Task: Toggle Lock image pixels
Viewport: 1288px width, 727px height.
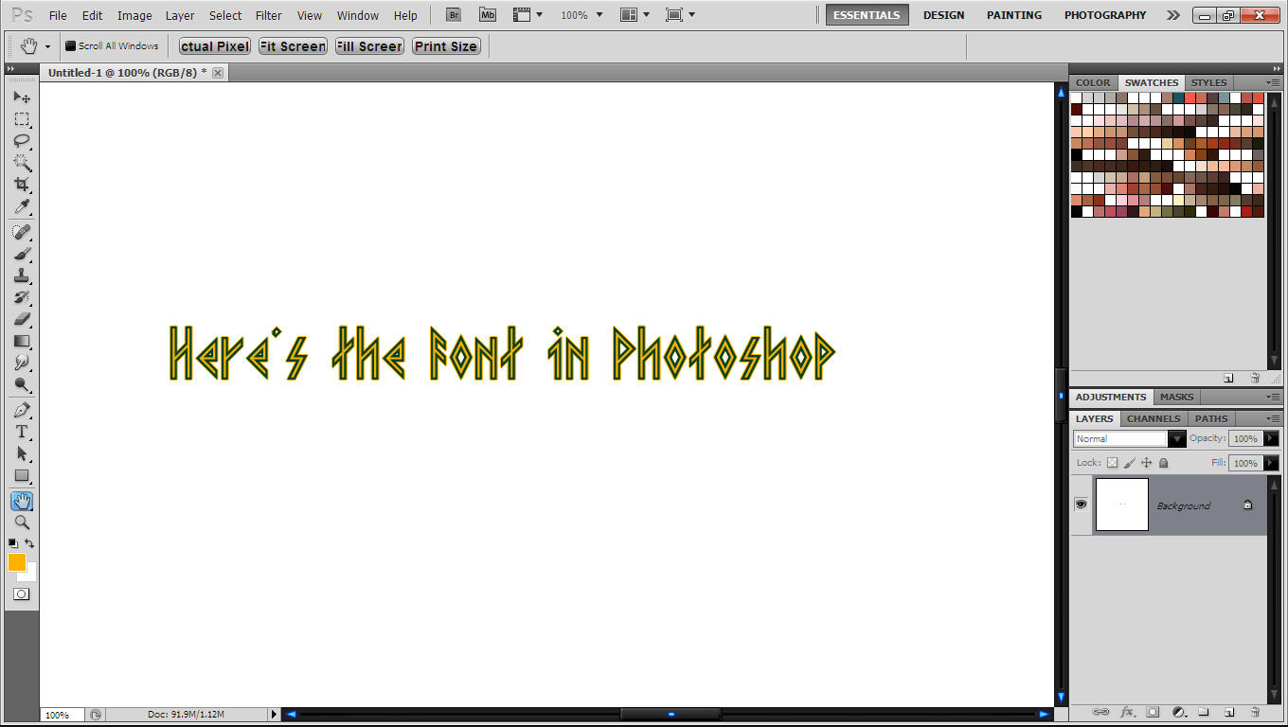Action: [1130, 463]
